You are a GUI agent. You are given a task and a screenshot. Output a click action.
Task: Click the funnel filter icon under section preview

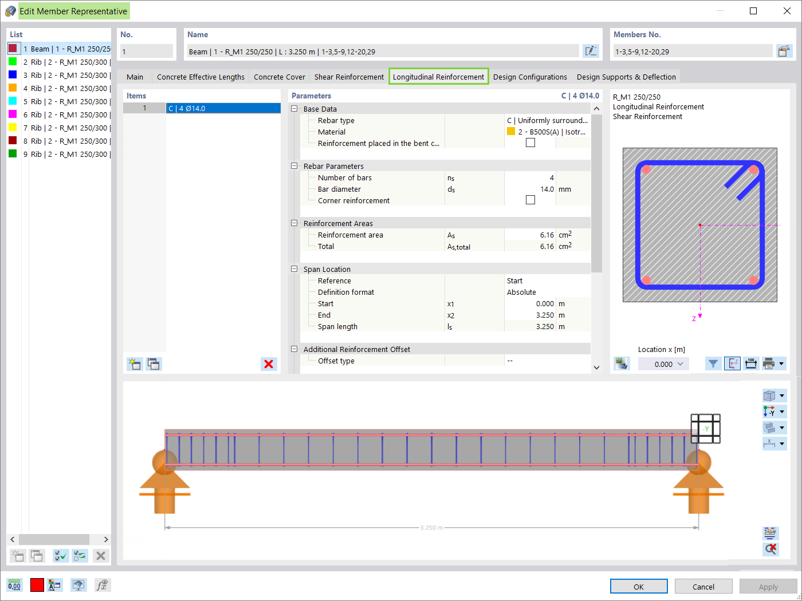point(713,363)
